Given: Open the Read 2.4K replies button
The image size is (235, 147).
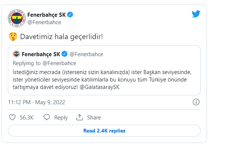Looking at the screenshot, I should pyautogui.click(x=104, y=131).
